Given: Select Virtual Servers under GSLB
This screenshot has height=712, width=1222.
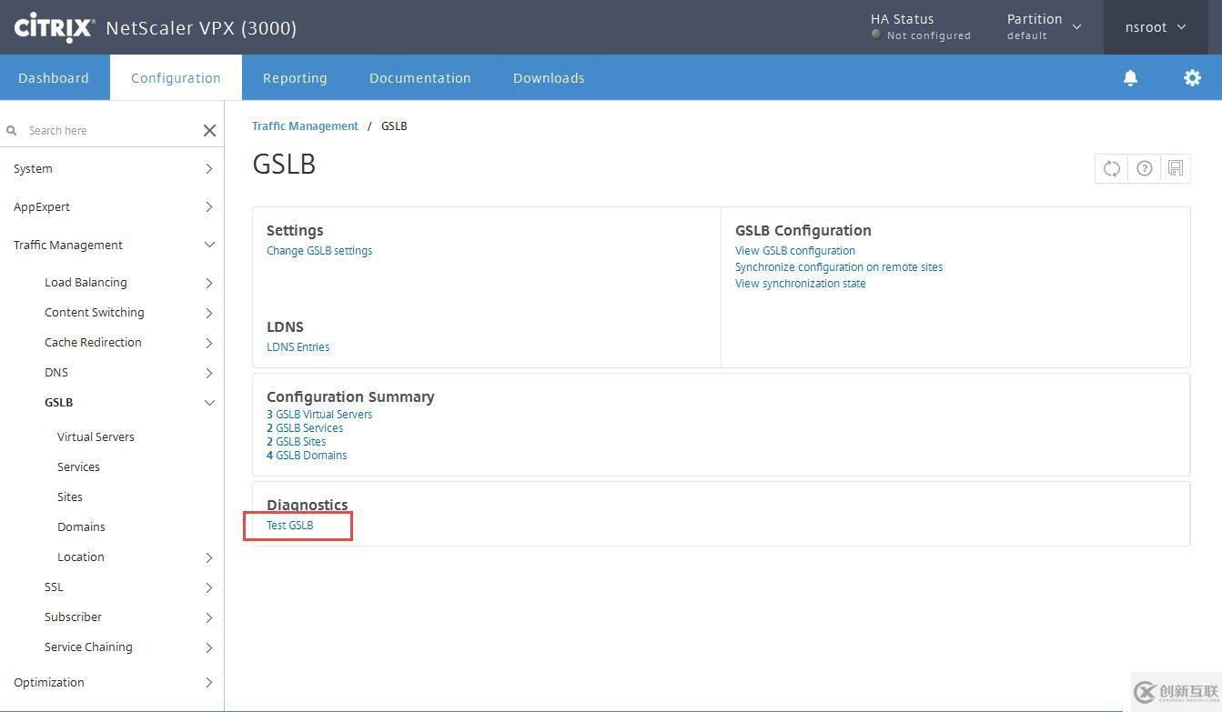Looking at the screenshot, I should (96, 437).
